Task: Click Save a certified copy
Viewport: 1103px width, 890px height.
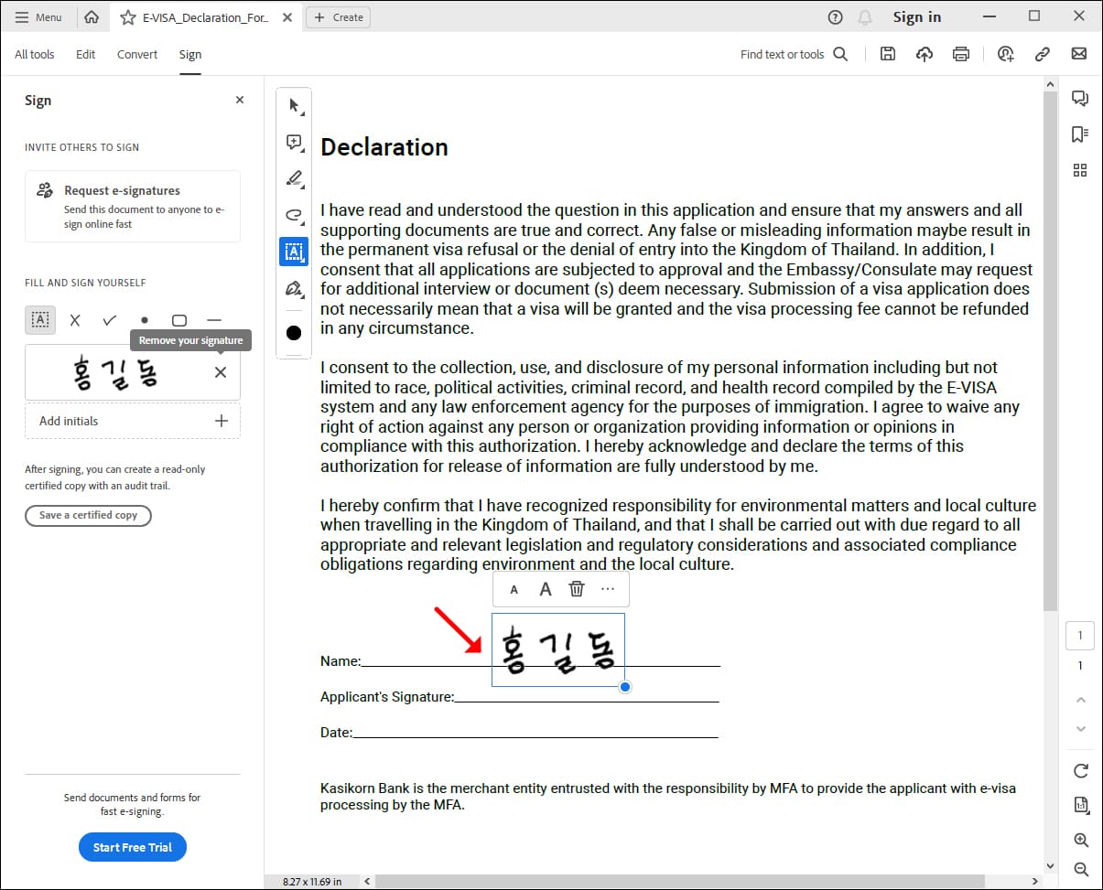Action: point(88,515)
